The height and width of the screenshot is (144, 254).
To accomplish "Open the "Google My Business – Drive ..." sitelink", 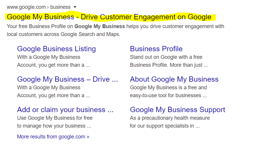I will 67,79.
